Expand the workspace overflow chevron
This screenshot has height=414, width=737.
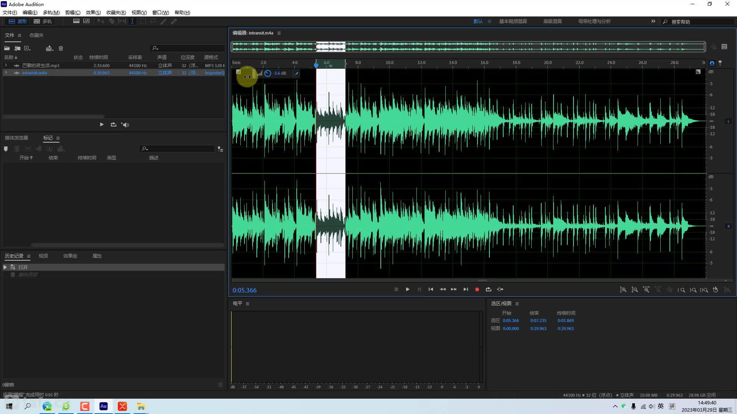click(x=653, y=21)
